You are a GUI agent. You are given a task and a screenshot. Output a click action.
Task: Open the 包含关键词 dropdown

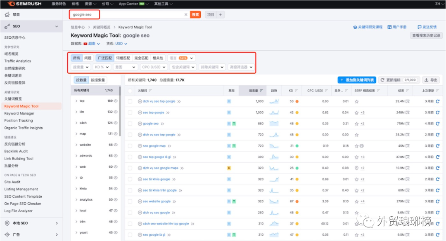(183, 67)
